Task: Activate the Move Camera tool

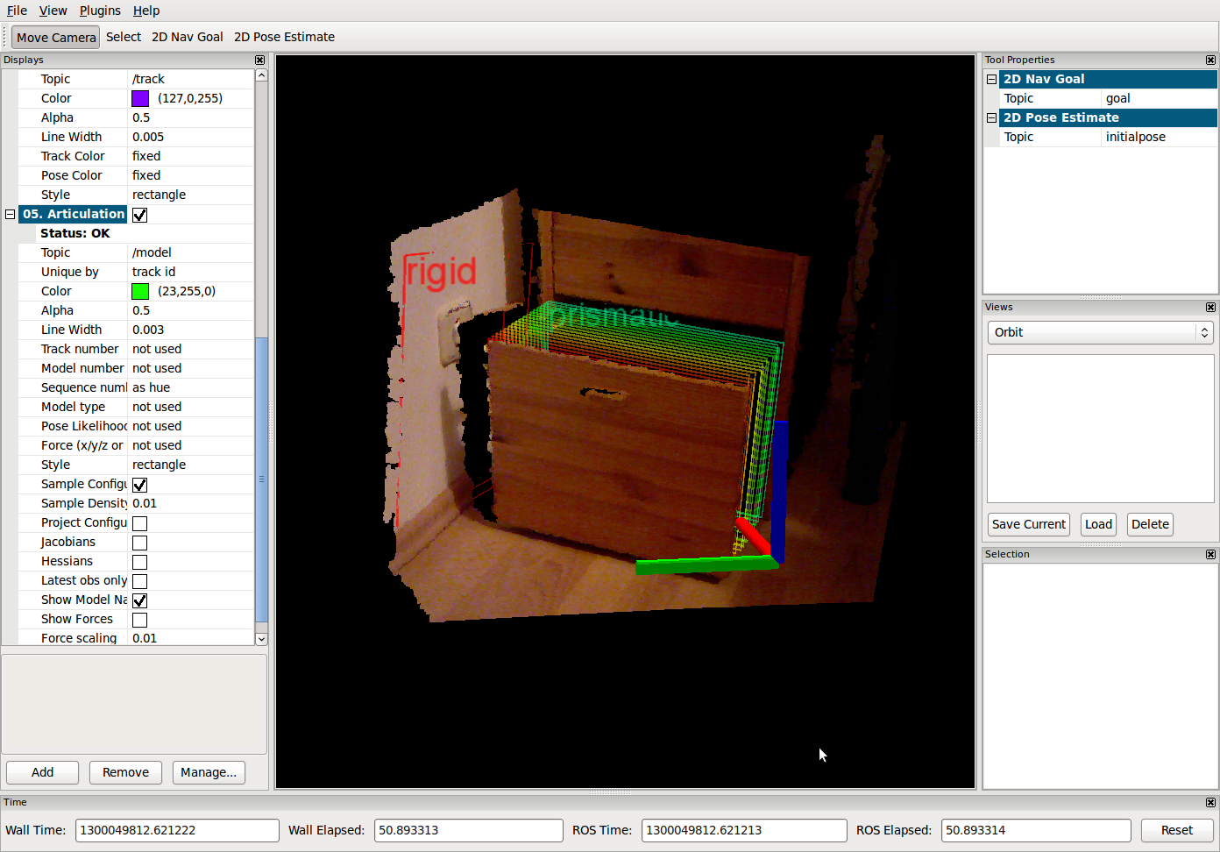Action: click(x=55, y=38)
